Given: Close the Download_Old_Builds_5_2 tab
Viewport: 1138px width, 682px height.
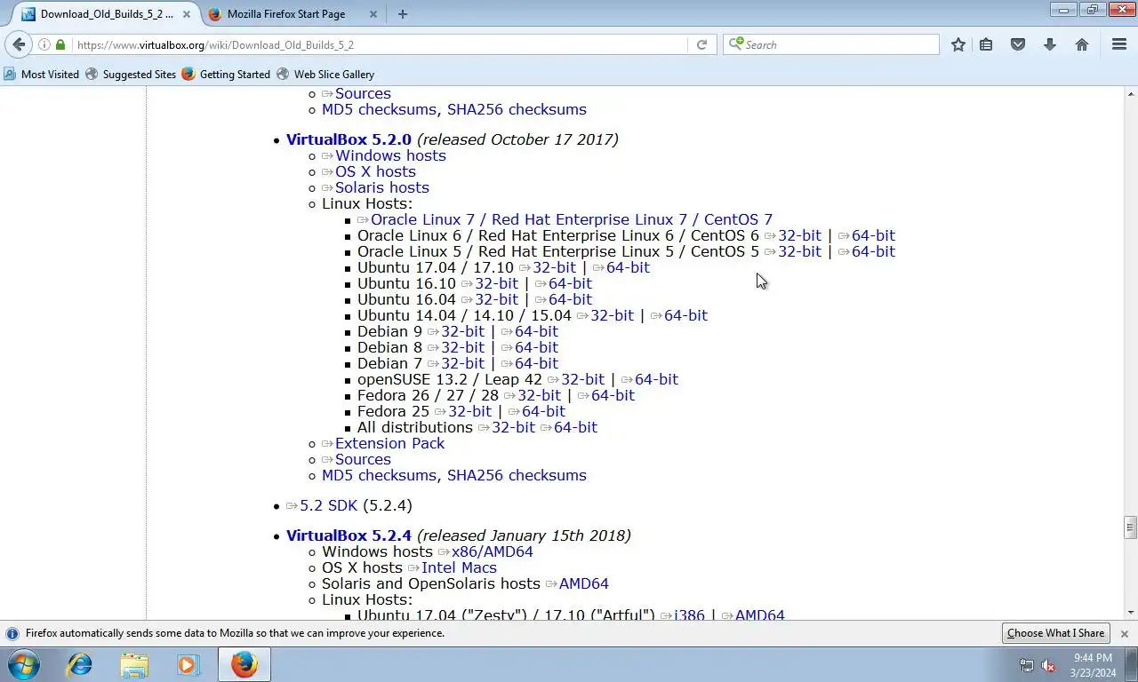Looking at the screenshot, I should 187,14.
